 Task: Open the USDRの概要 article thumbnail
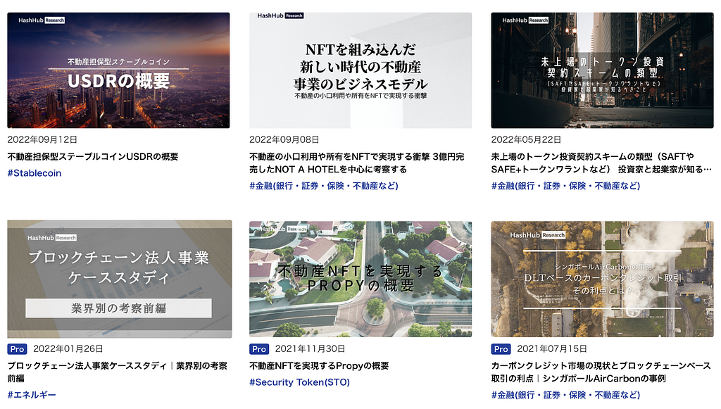click(118, 70)
